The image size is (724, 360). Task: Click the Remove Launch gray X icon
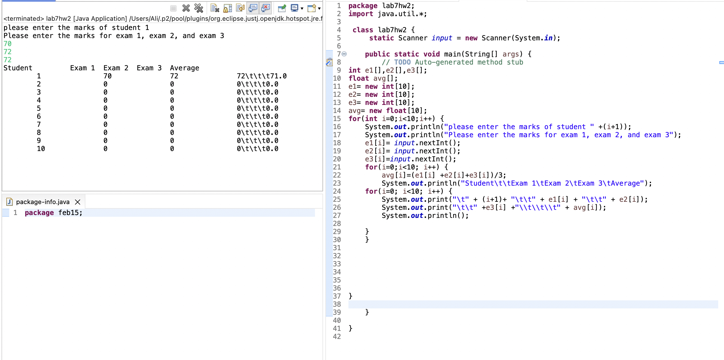click(186, 8)
